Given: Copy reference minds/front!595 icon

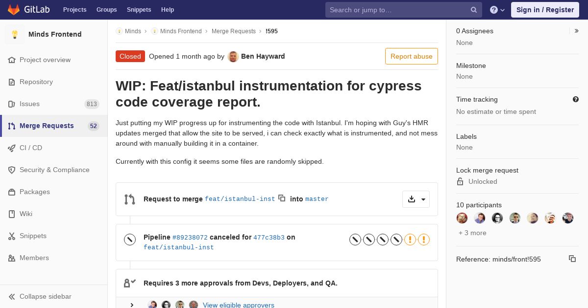Looking at the screenshot, I should pyautogui.click(x=572, y=259).
